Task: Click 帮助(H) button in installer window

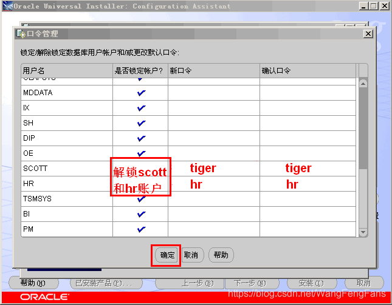Action: click(33, 283)
